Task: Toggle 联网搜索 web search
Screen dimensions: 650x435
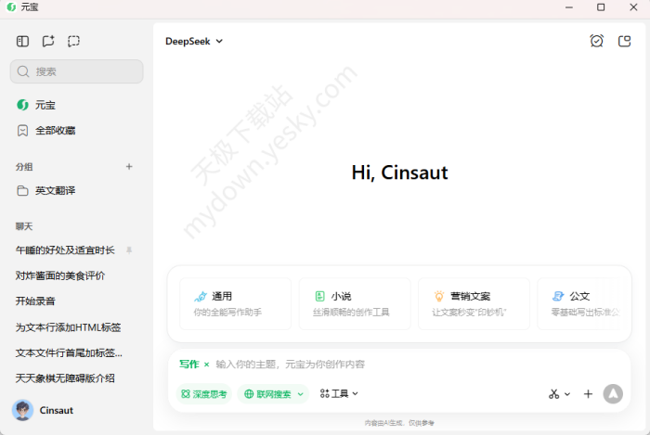Action: click(273, 394)
